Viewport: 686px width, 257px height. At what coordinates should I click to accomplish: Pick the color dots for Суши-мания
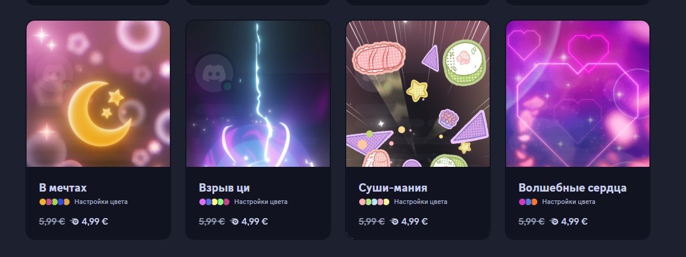(374, 202)
